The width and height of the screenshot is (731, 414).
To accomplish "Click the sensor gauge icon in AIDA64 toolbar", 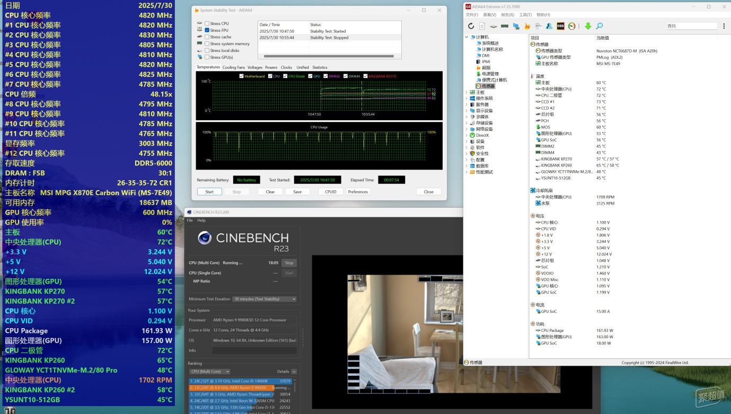I will [571, 26].
